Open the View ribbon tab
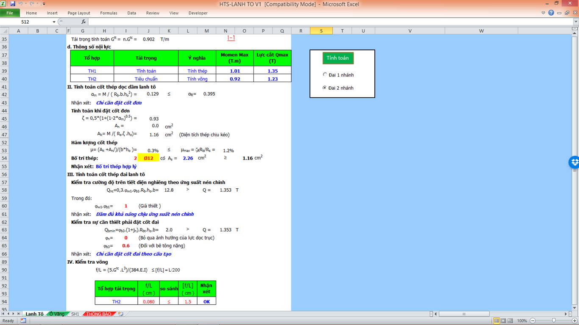579x325 pixels. coord(174,13)
